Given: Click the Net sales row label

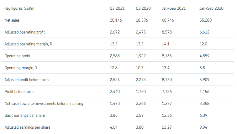Looking at the screenshot, I should 12,20.
